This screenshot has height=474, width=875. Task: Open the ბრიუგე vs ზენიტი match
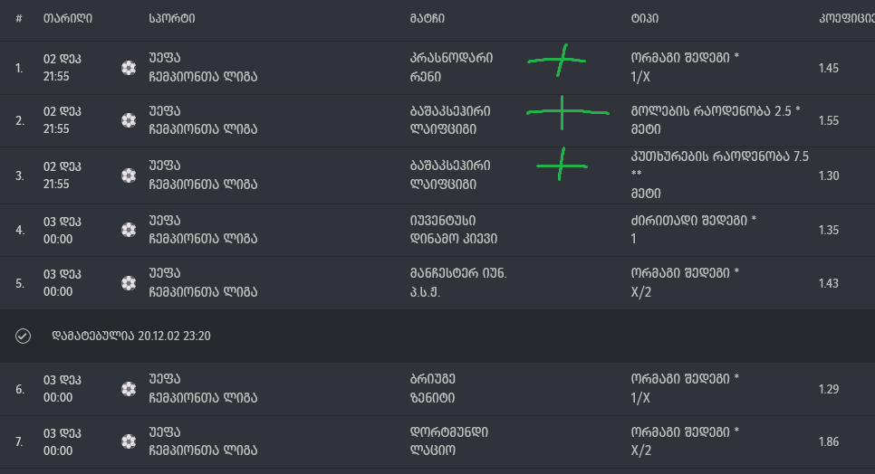pyautogui.click(x=433, y=388)
